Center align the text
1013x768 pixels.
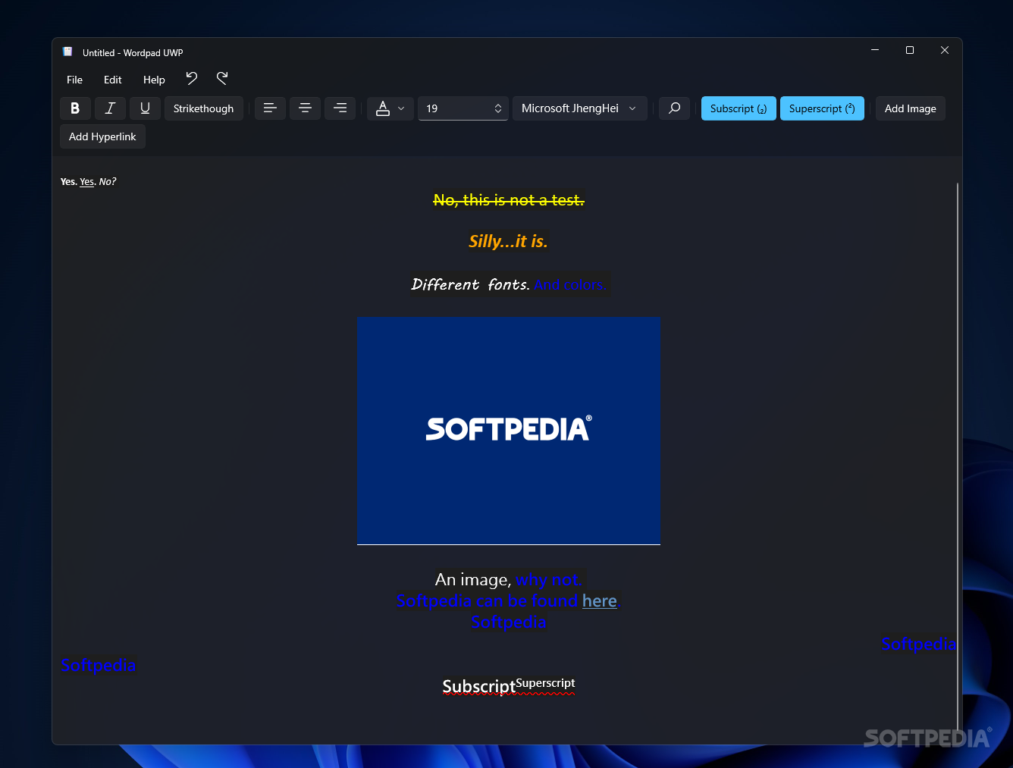[x=305, y=108]
